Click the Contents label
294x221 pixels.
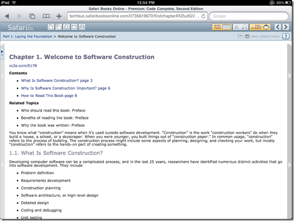(18, 73)
